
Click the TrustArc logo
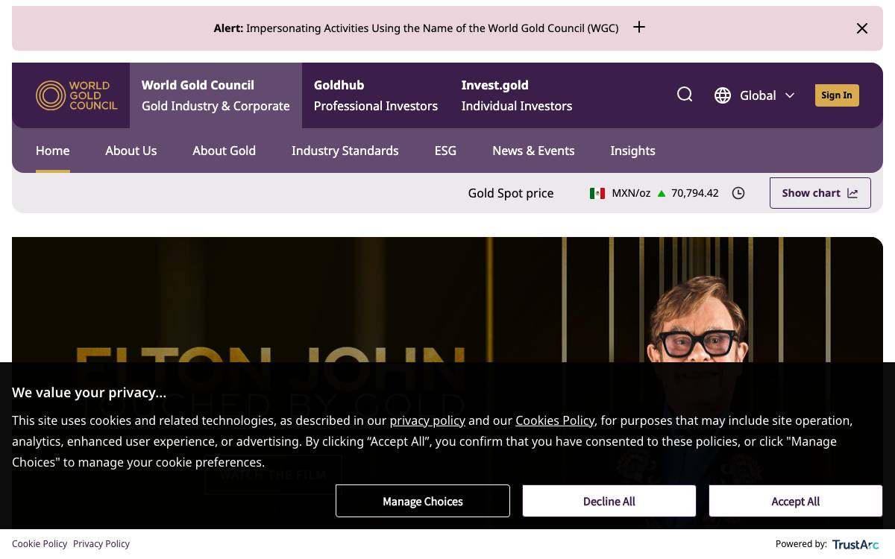tap(855, 545)
